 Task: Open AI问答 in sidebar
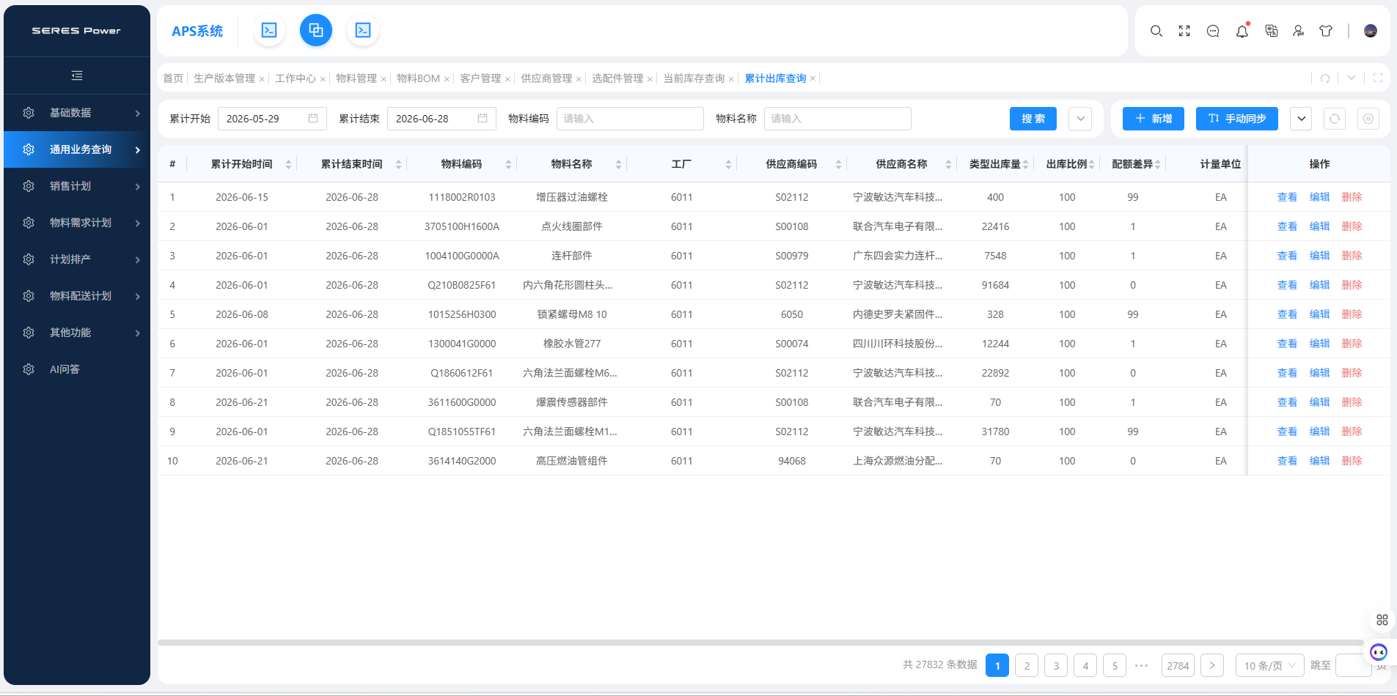coord(77,369)
